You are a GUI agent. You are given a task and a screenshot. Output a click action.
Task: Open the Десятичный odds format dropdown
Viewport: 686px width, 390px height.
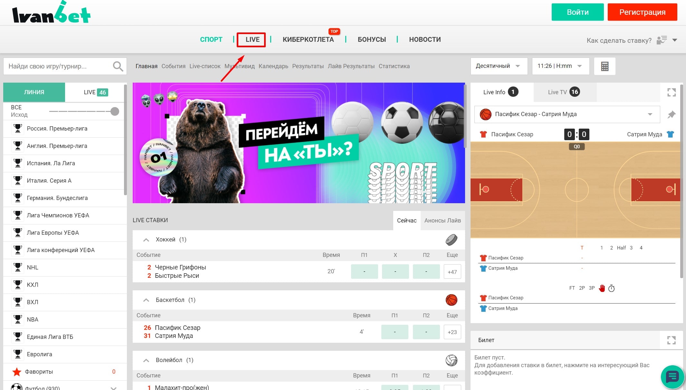(499, 66)
